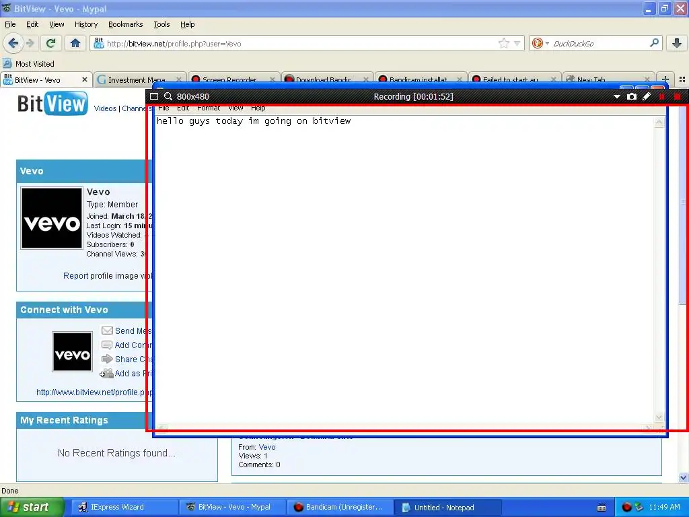Open the browser File menu
Viewport: 689px width, 517px height.
tap(10, 24)
